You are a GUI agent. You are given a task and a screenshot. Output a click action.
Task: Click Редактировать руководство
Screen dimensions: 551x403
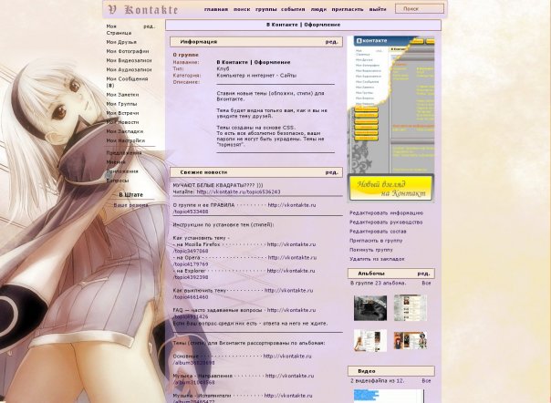pos(386,222)
